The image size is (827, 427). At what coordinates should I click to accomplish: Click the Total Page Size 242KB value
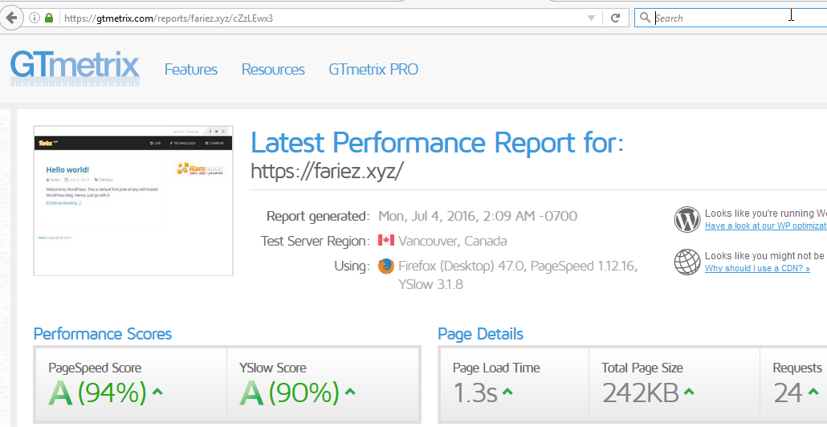[x=640, y=393]
